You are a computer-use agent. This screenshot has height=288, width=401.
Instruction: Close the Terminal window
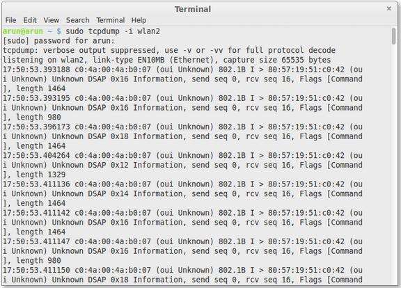pyautogui.click(x=389, y=8)
